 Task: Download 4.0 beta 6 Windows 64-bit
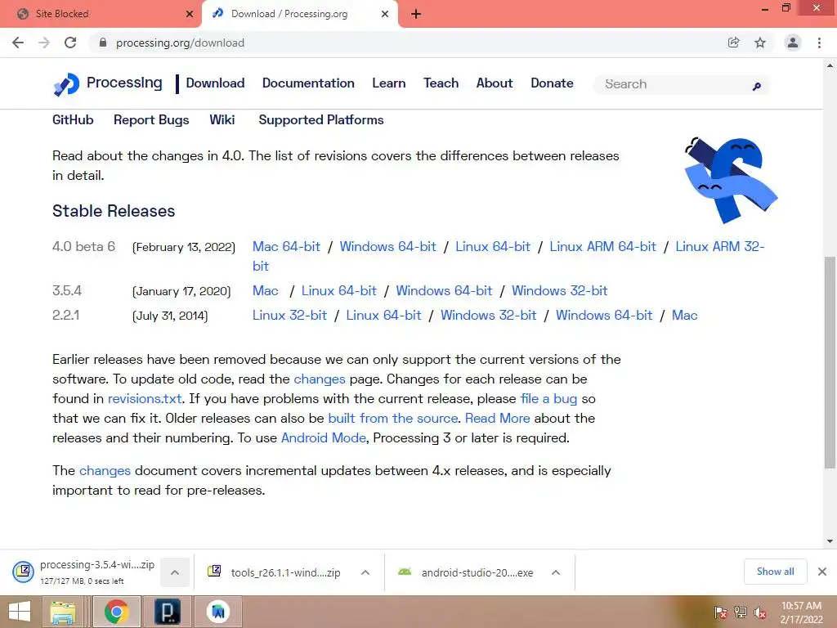(388, 247)
